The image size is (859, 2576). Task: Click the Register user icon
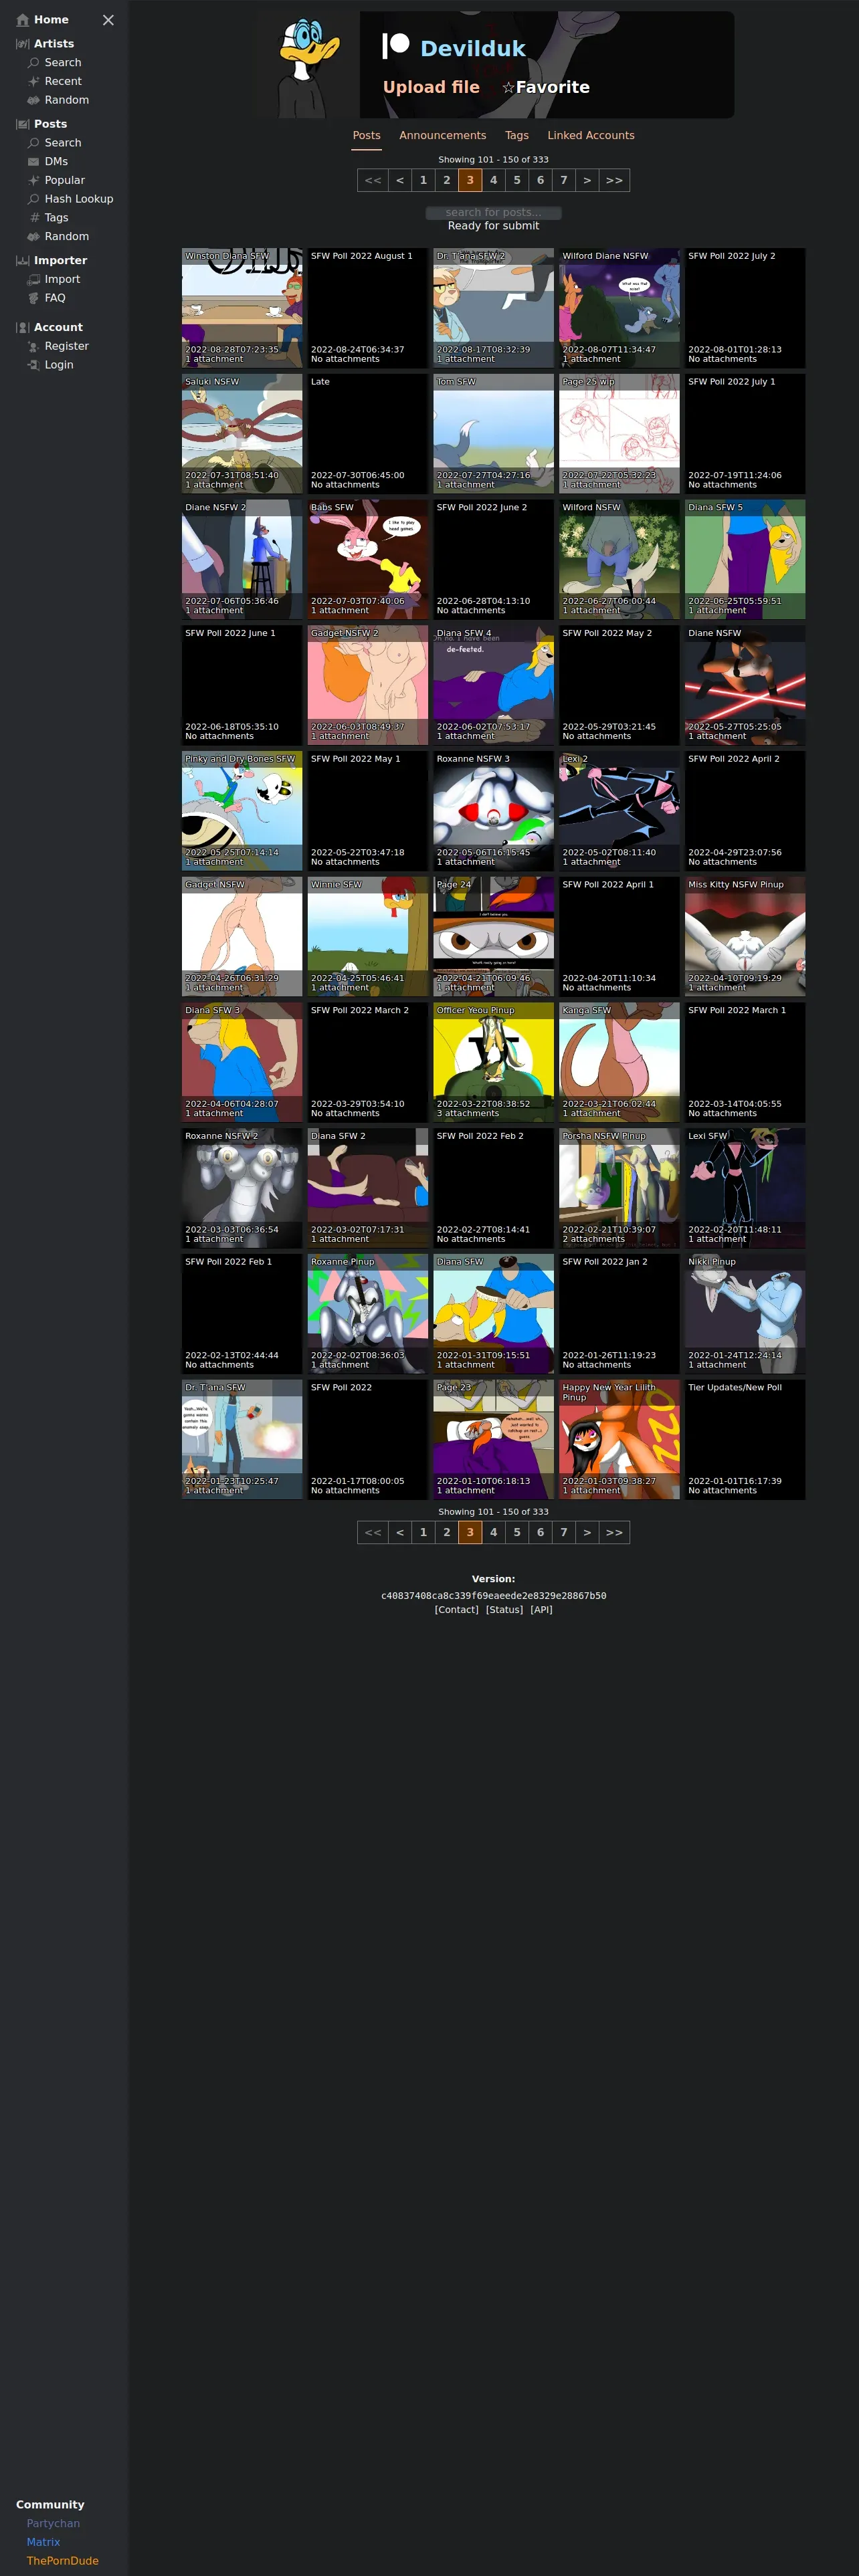click(x=34, y=346)
